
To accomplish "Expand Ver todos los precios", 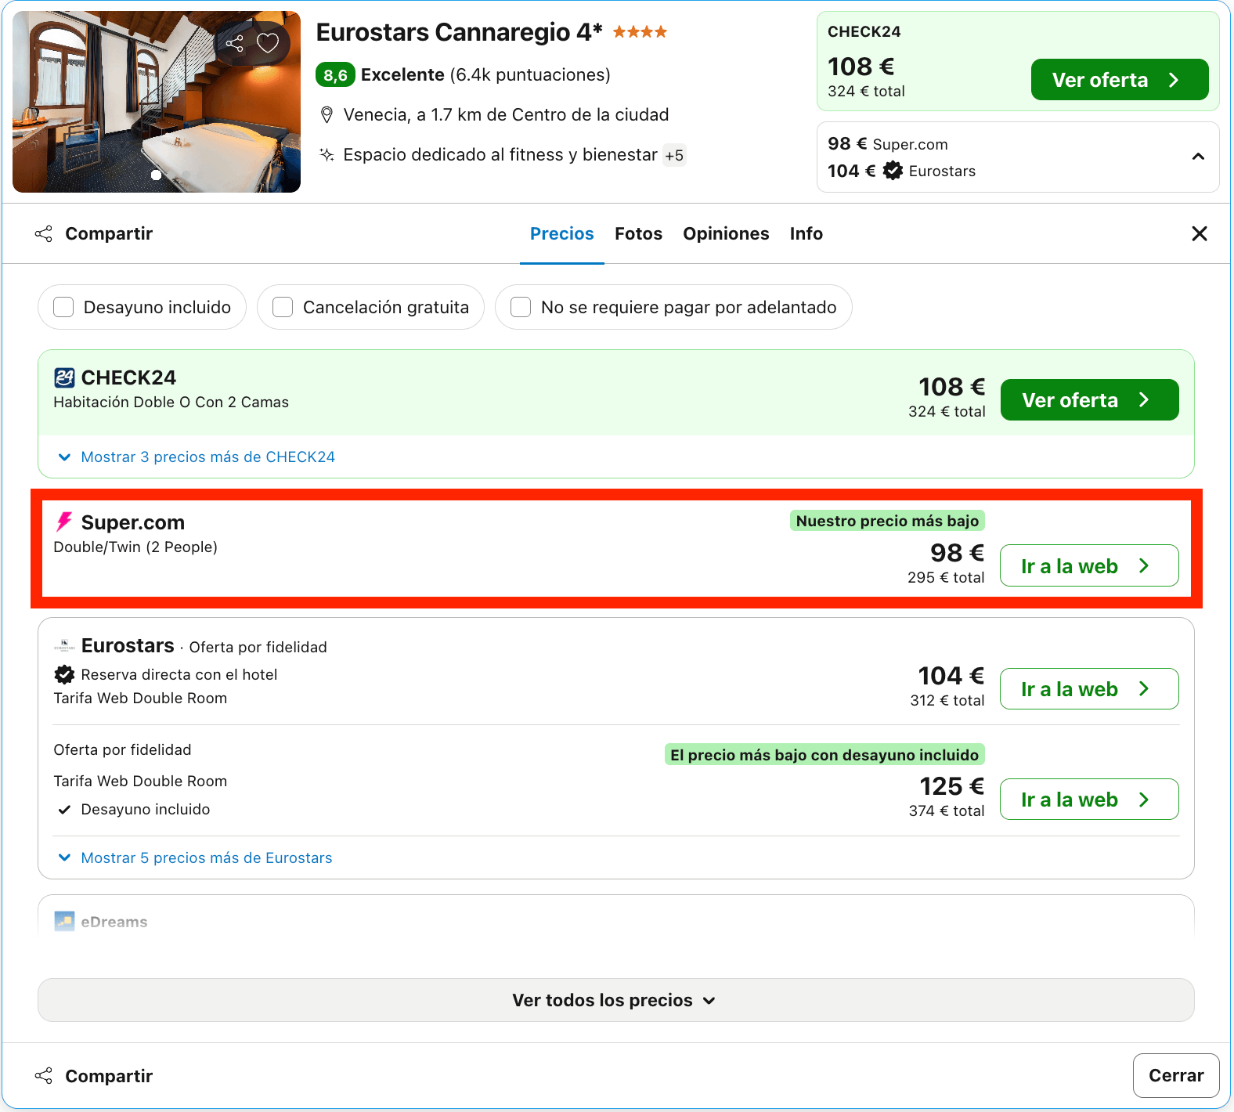I will [616, 1000].
